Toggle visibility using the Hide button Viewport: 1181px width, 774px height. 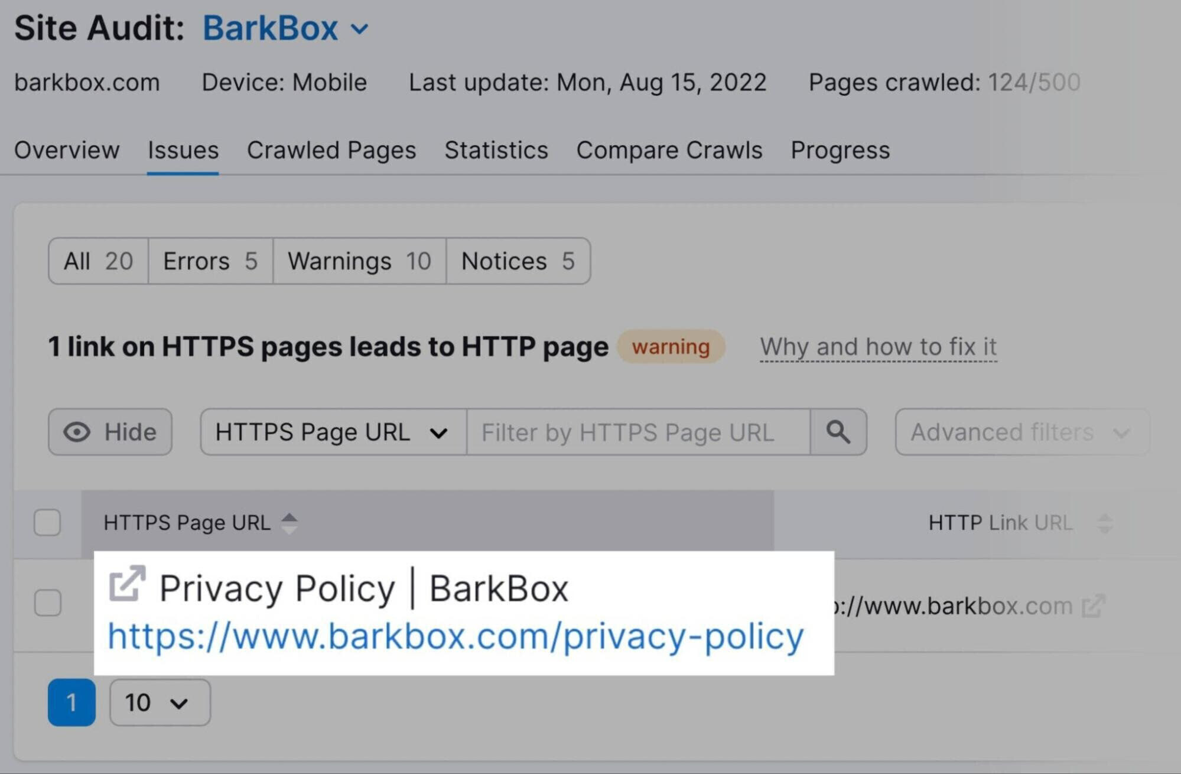112,431
